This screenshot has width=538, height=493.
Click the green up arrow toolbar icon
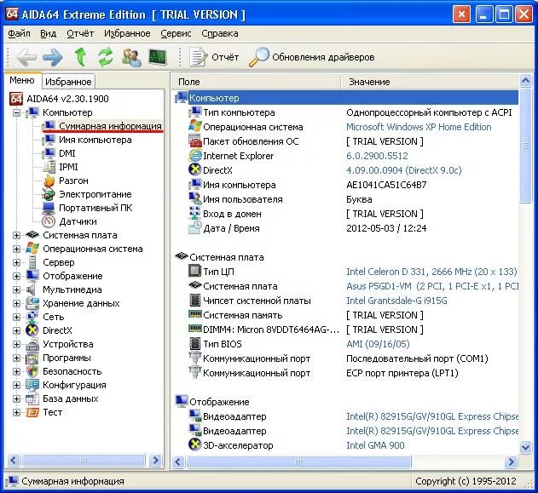[81, 57]
